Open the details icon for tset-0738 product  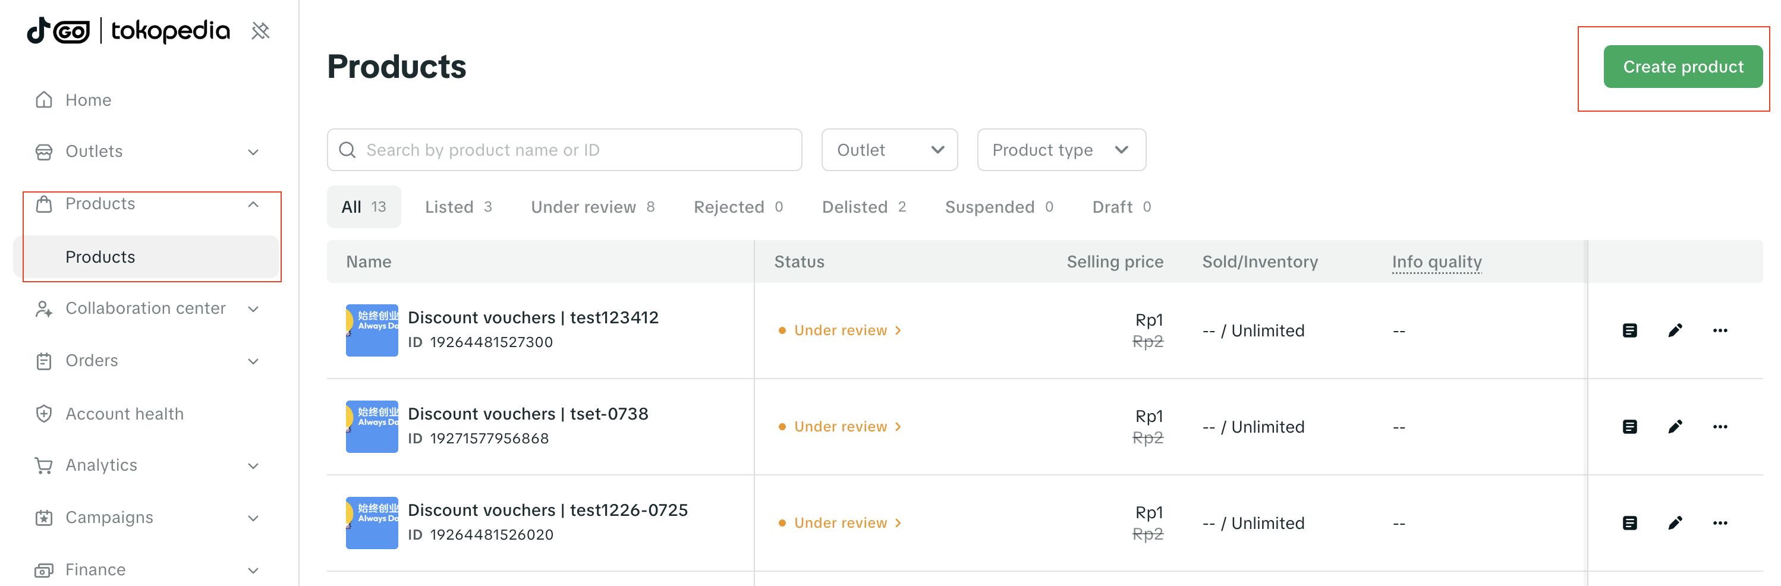pyautogui.click(x=1629, y=427)
